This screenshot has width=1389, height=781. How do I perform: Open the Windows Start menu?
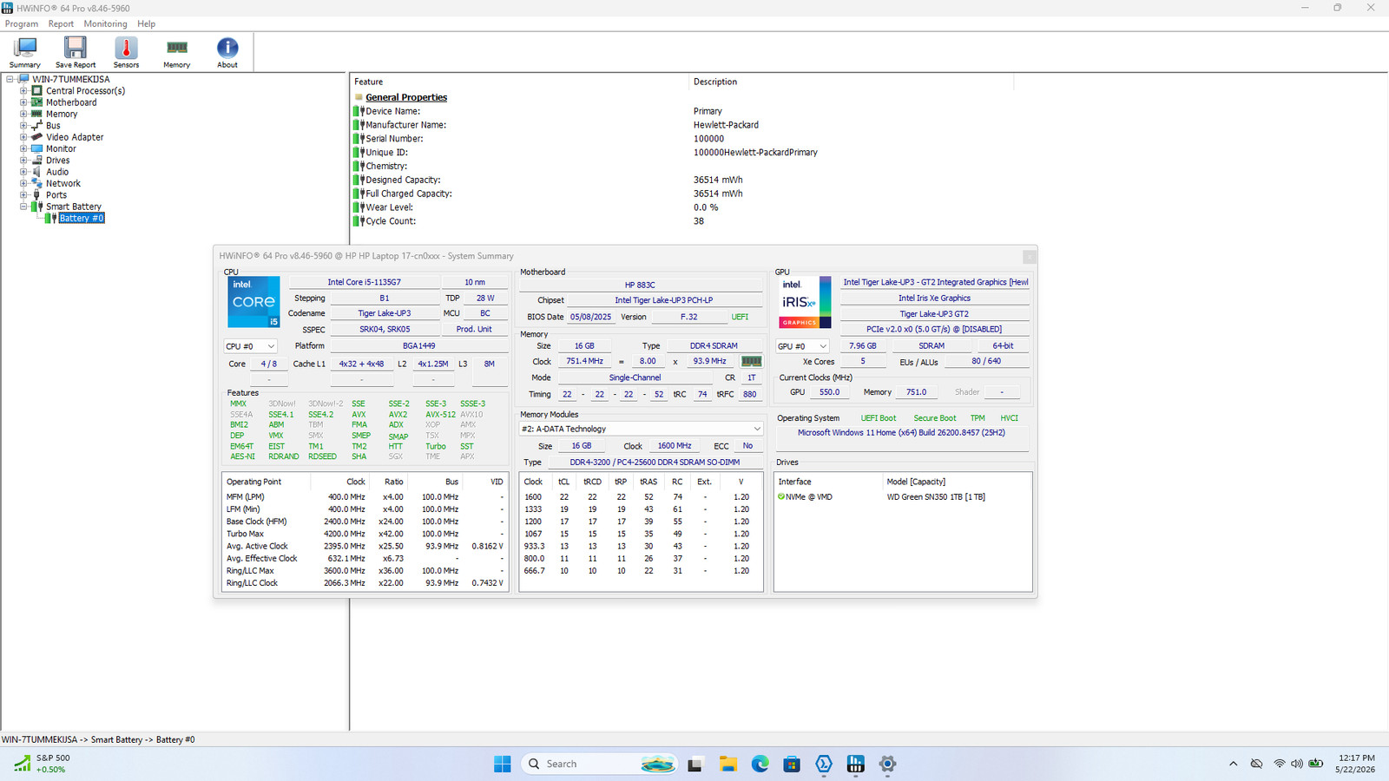click(503, 764)
